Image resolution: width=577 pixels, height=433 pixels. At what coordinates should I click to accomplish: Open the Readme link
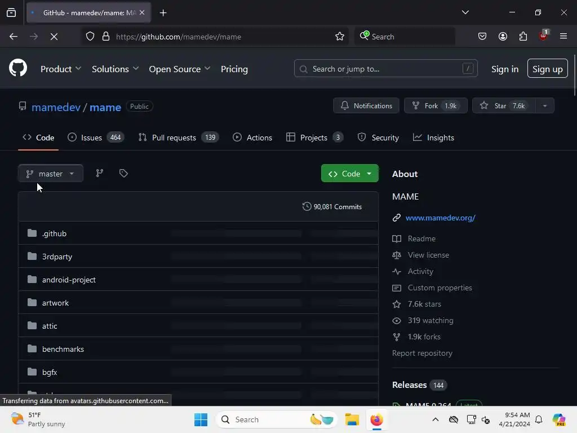coord(421,238)
